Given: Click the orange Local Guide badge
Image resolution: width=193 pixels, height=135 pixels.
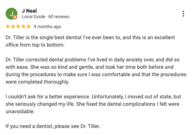Looking at the screenshot, I should (x=15, y=17).
